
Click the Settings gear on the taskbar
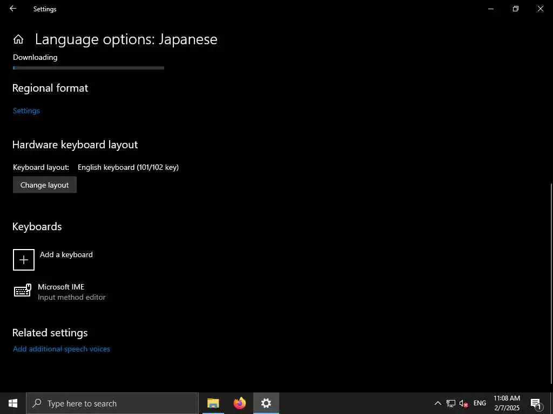point(266,403)
